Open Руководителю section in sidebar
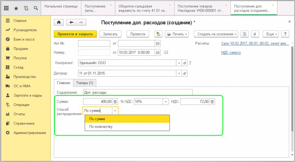Viewport: 295px width, 162px height. point(25,30)
